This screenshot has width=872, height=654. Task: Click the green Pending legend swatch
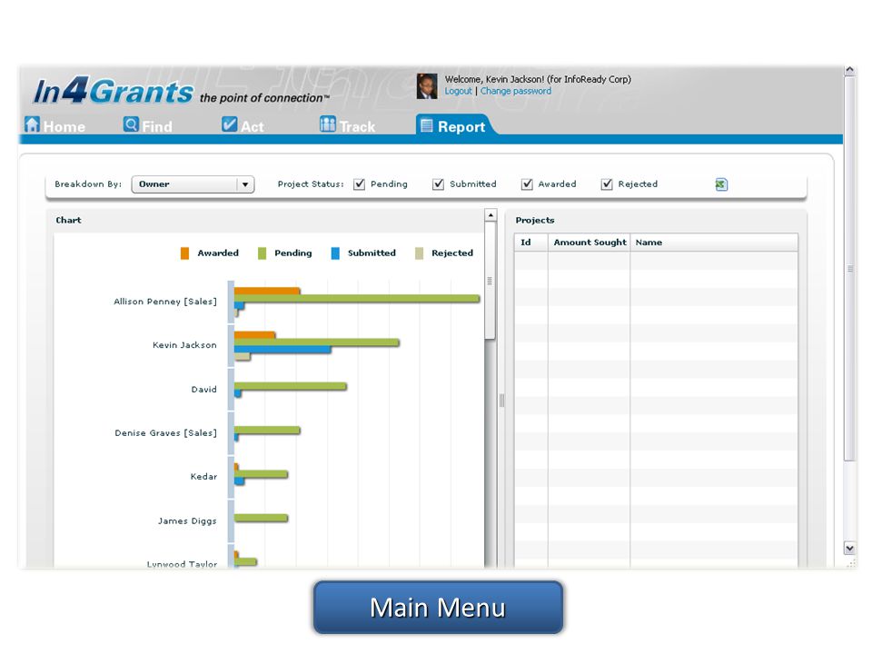262,253
